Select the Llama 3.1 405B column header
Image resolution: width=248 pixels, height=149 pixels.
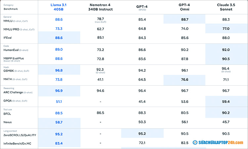pyautogui.click(x=59, y=8)
